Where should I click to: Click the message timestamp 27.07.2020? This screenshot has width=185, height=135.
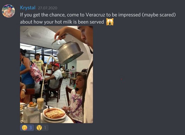47,8
